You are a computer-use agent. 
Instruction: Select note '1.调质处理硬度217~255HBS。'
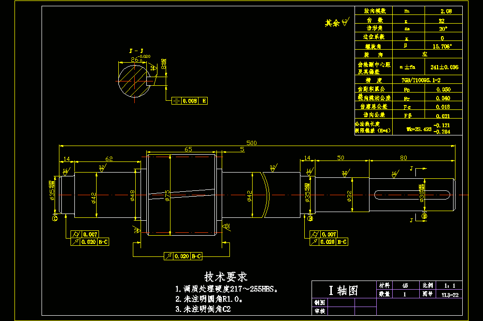point(227,289)
